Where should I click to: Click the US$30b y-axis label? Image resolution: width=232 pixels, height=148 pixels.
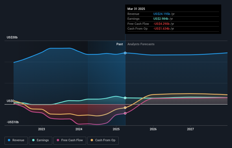pos(12,37)
